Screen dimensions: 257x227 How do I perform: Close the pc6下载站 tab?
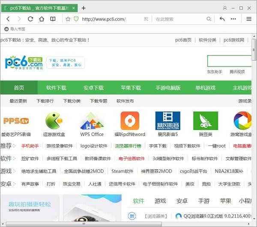(74, 8)
